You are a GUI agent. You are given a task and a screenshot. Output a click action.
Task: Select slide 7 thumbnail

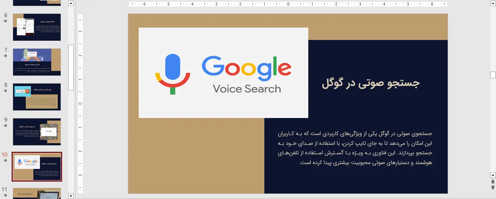37,62
